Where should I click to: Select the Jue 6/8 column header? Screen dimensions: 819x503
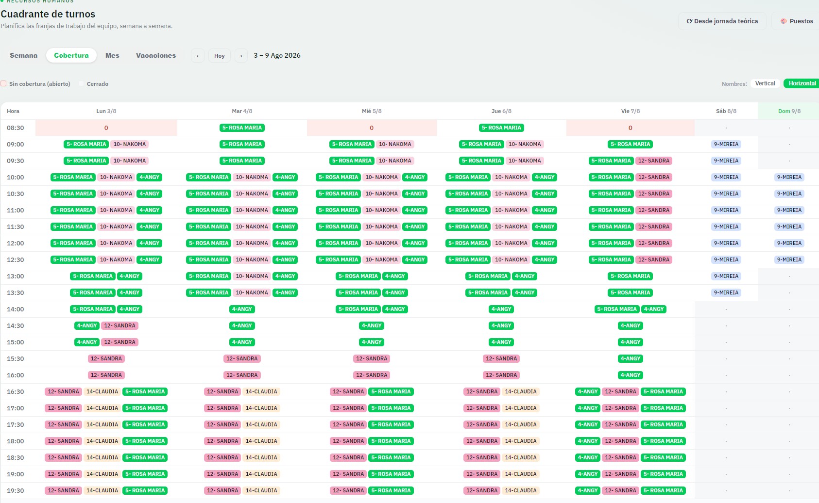[501, 111]
